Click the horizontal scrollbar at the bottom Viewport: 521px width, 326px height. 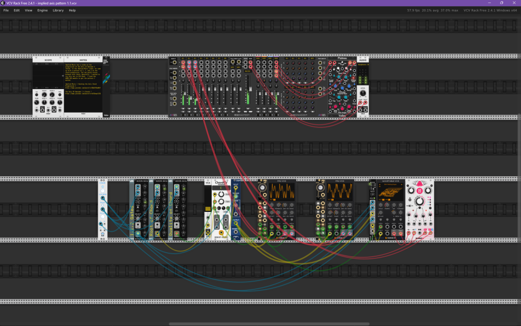coord(269,323)
